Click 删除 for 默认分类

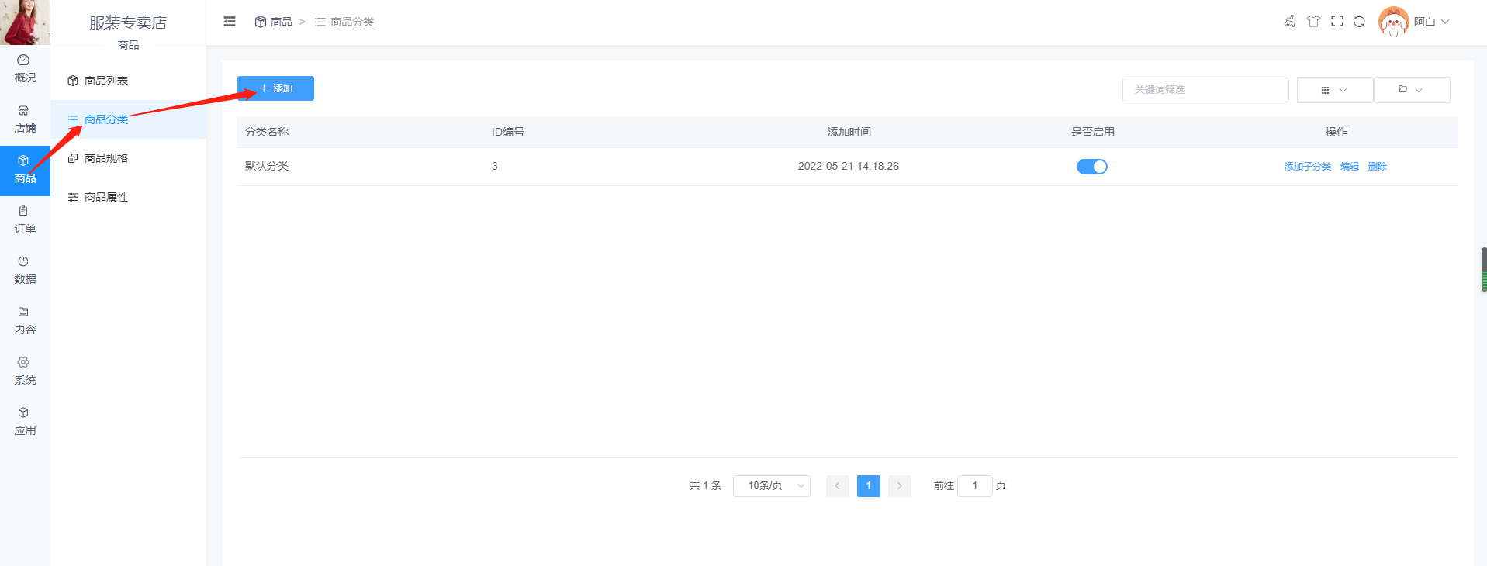(x=1378, y=167)
